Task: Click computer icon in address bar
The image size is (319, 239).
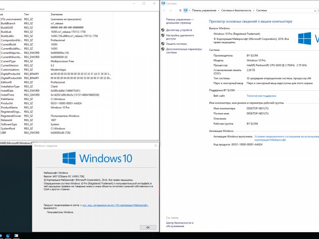Action: click(x=185, y=10)
